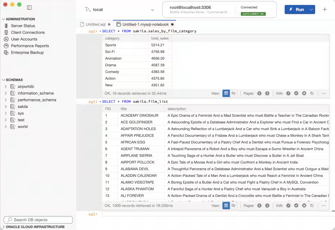Open more options in sales_by_film_category result

point(324,93)
